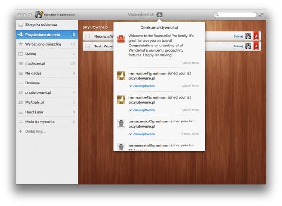Click the first golden avatar in the activity list
Image resolution: width=282 pixels, height=206 pixels.
pos(121,76)
